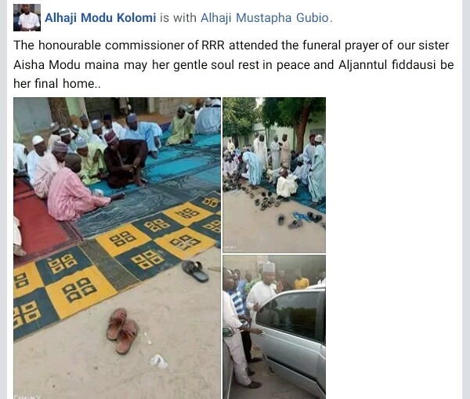The width and height of the screenshot is (470, 399).
Task: Open tagged Alhaji Mustapha Gubio's profile
Action: [265, 18]
